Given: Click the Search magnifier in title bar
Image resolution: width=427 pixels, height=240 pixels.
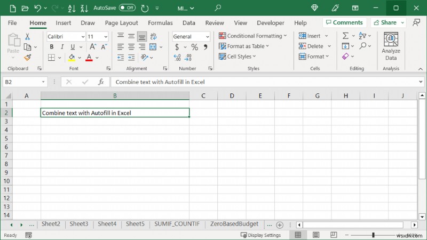Looking at the screenshot, I should click(218, 8).
